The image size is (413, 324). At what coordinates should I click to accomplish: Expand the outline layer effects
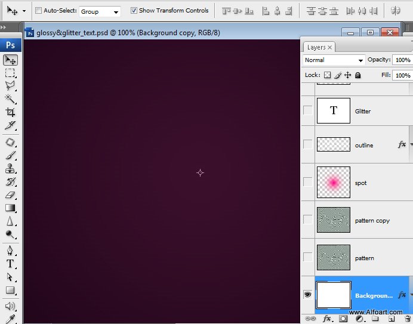click(410, 144)
